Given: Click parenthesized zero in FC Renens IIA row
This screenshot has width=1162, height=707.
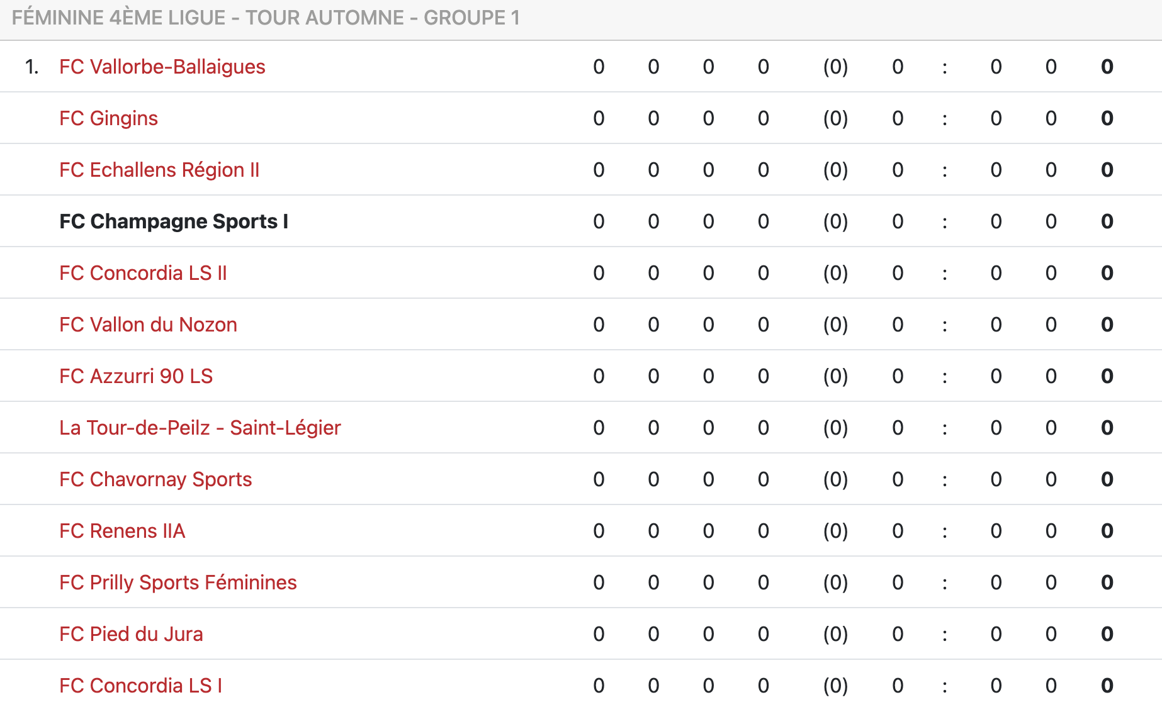Looking at the screenshot, I should 835,531.
